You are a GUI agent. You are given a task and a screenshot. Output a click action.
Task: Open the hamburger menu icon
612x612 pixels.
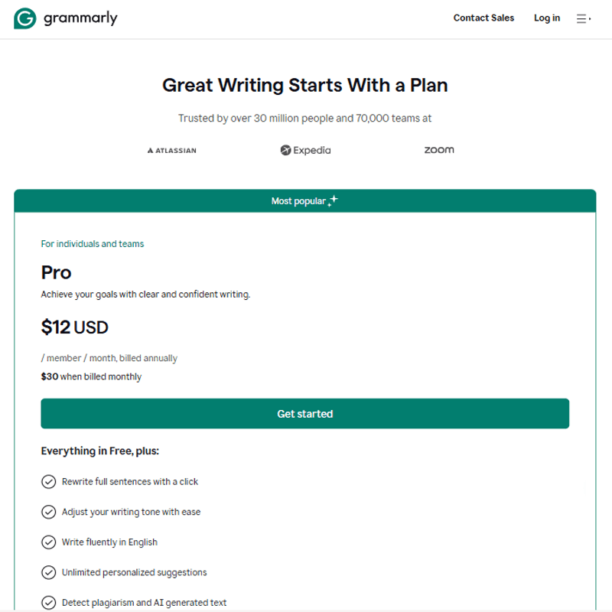(x=583, y=18)
